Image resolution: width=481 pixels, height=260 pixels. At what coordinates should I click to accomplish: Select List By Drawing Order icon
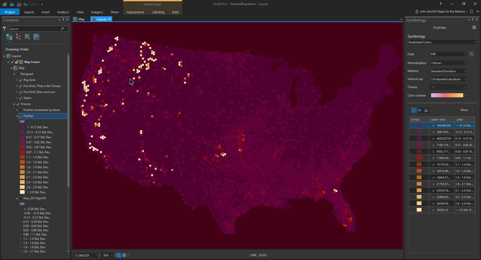[x=9, y=37]
